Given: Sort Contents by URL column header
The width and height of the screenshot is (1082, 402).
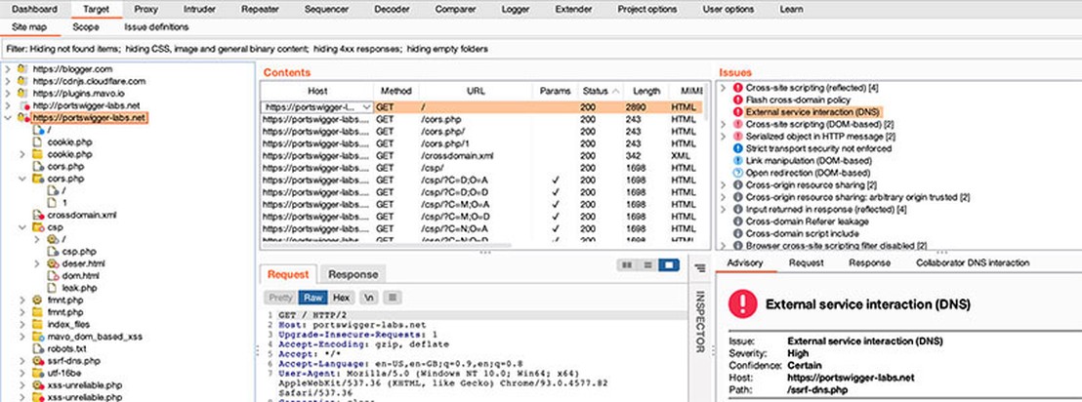Looking at the screenshot, I should tap(476, 91).
